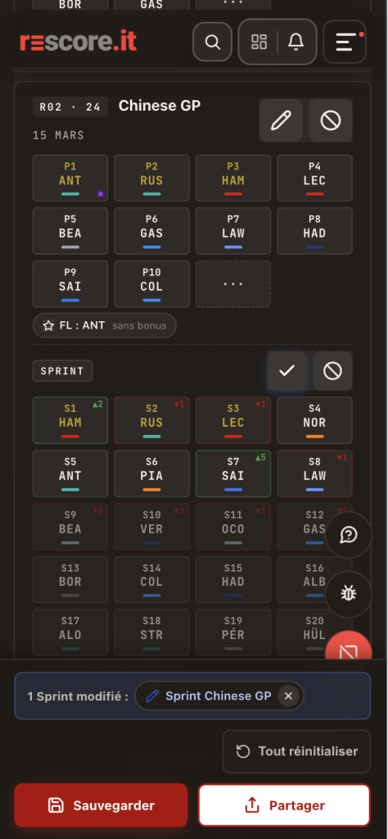Select the S1 HAM sprint tile
The height and width of the screenshot is (839, 388).
coord(70,420)
